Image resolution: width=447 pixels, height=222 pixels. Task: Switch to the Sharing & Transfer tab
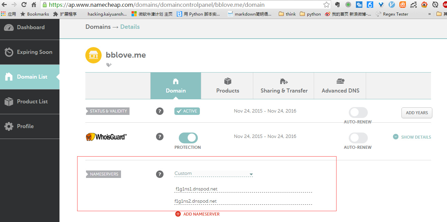(x=284, y=86)
